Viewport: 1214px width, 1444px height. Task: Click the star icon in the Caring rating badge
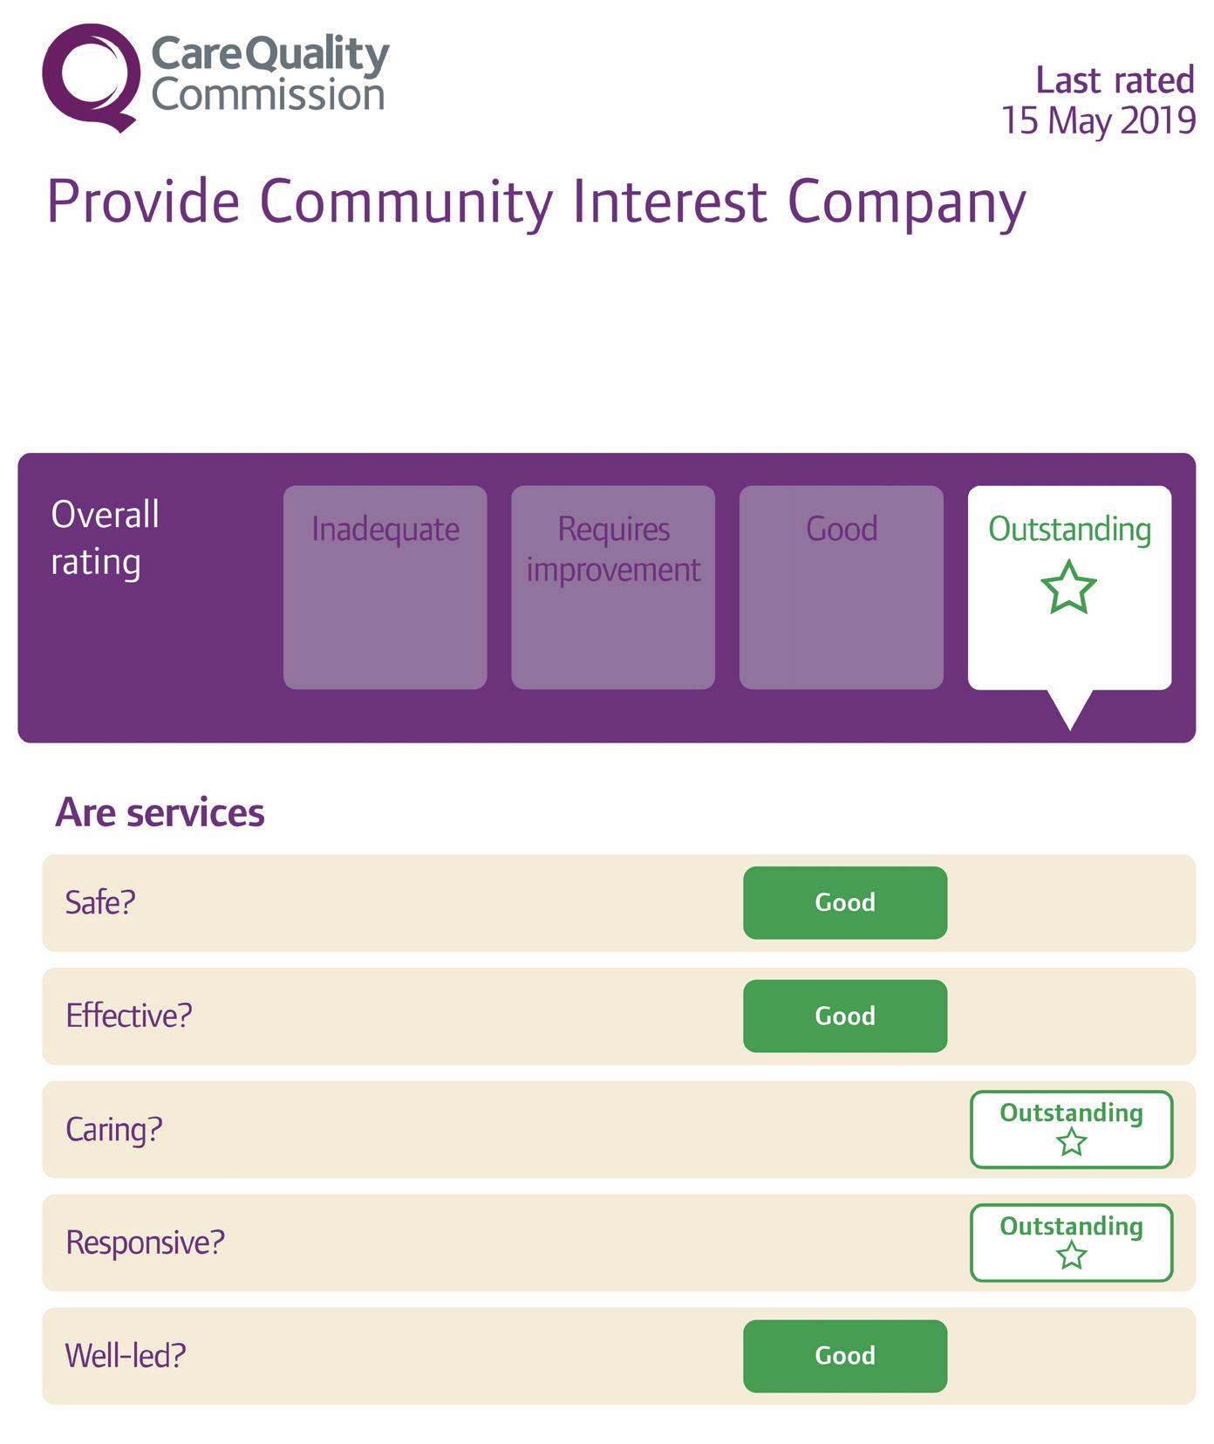point(1071,1142)
